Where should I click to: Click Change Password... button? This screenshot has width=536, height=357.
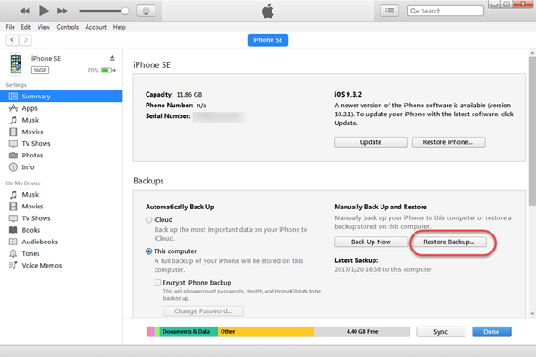[x=204, y=311]
